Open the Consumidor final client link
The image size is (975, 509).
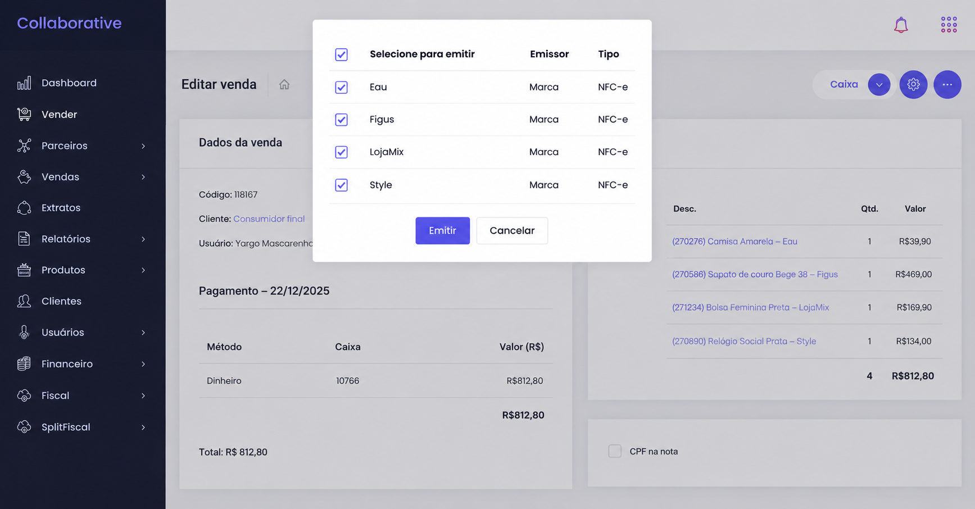(x=269, y=219)
